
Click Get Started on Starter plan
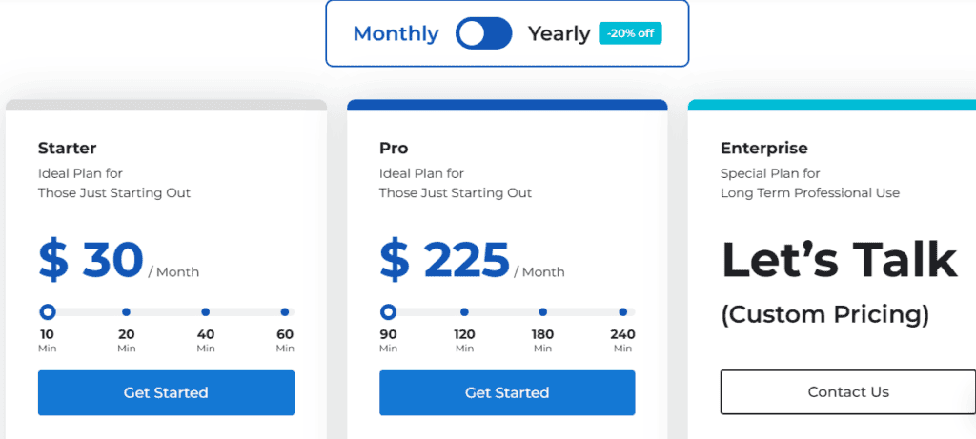pyautogui.click(x=166, y=392)
